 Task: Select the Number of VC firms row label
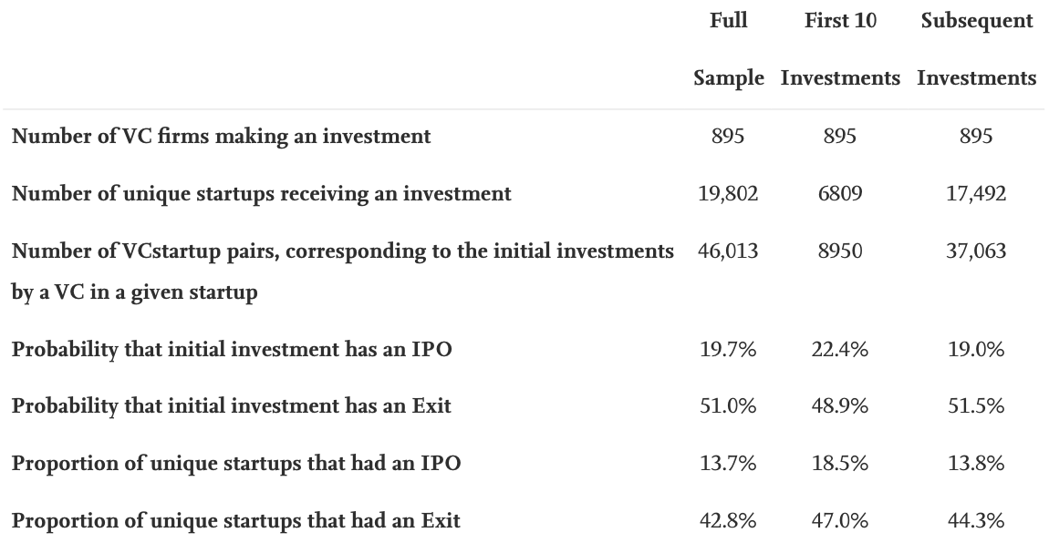pyautogui.click(x=221, y=137)
